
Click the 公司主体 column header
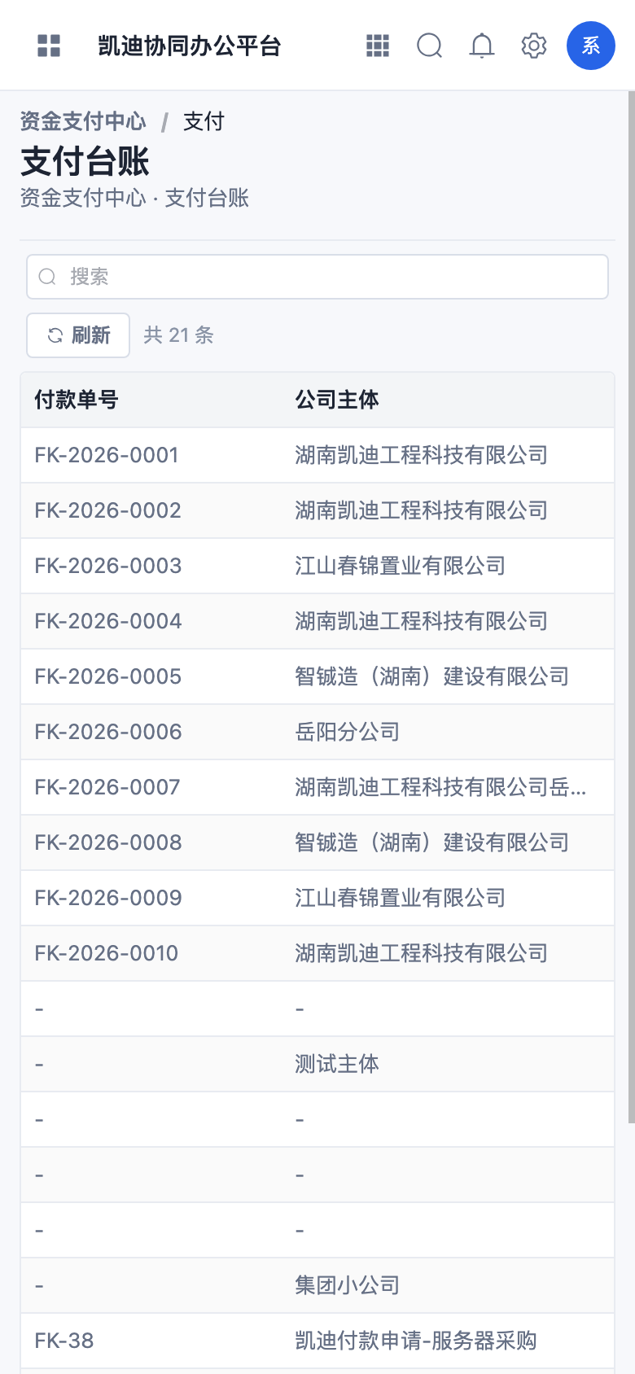click(337, 400)
